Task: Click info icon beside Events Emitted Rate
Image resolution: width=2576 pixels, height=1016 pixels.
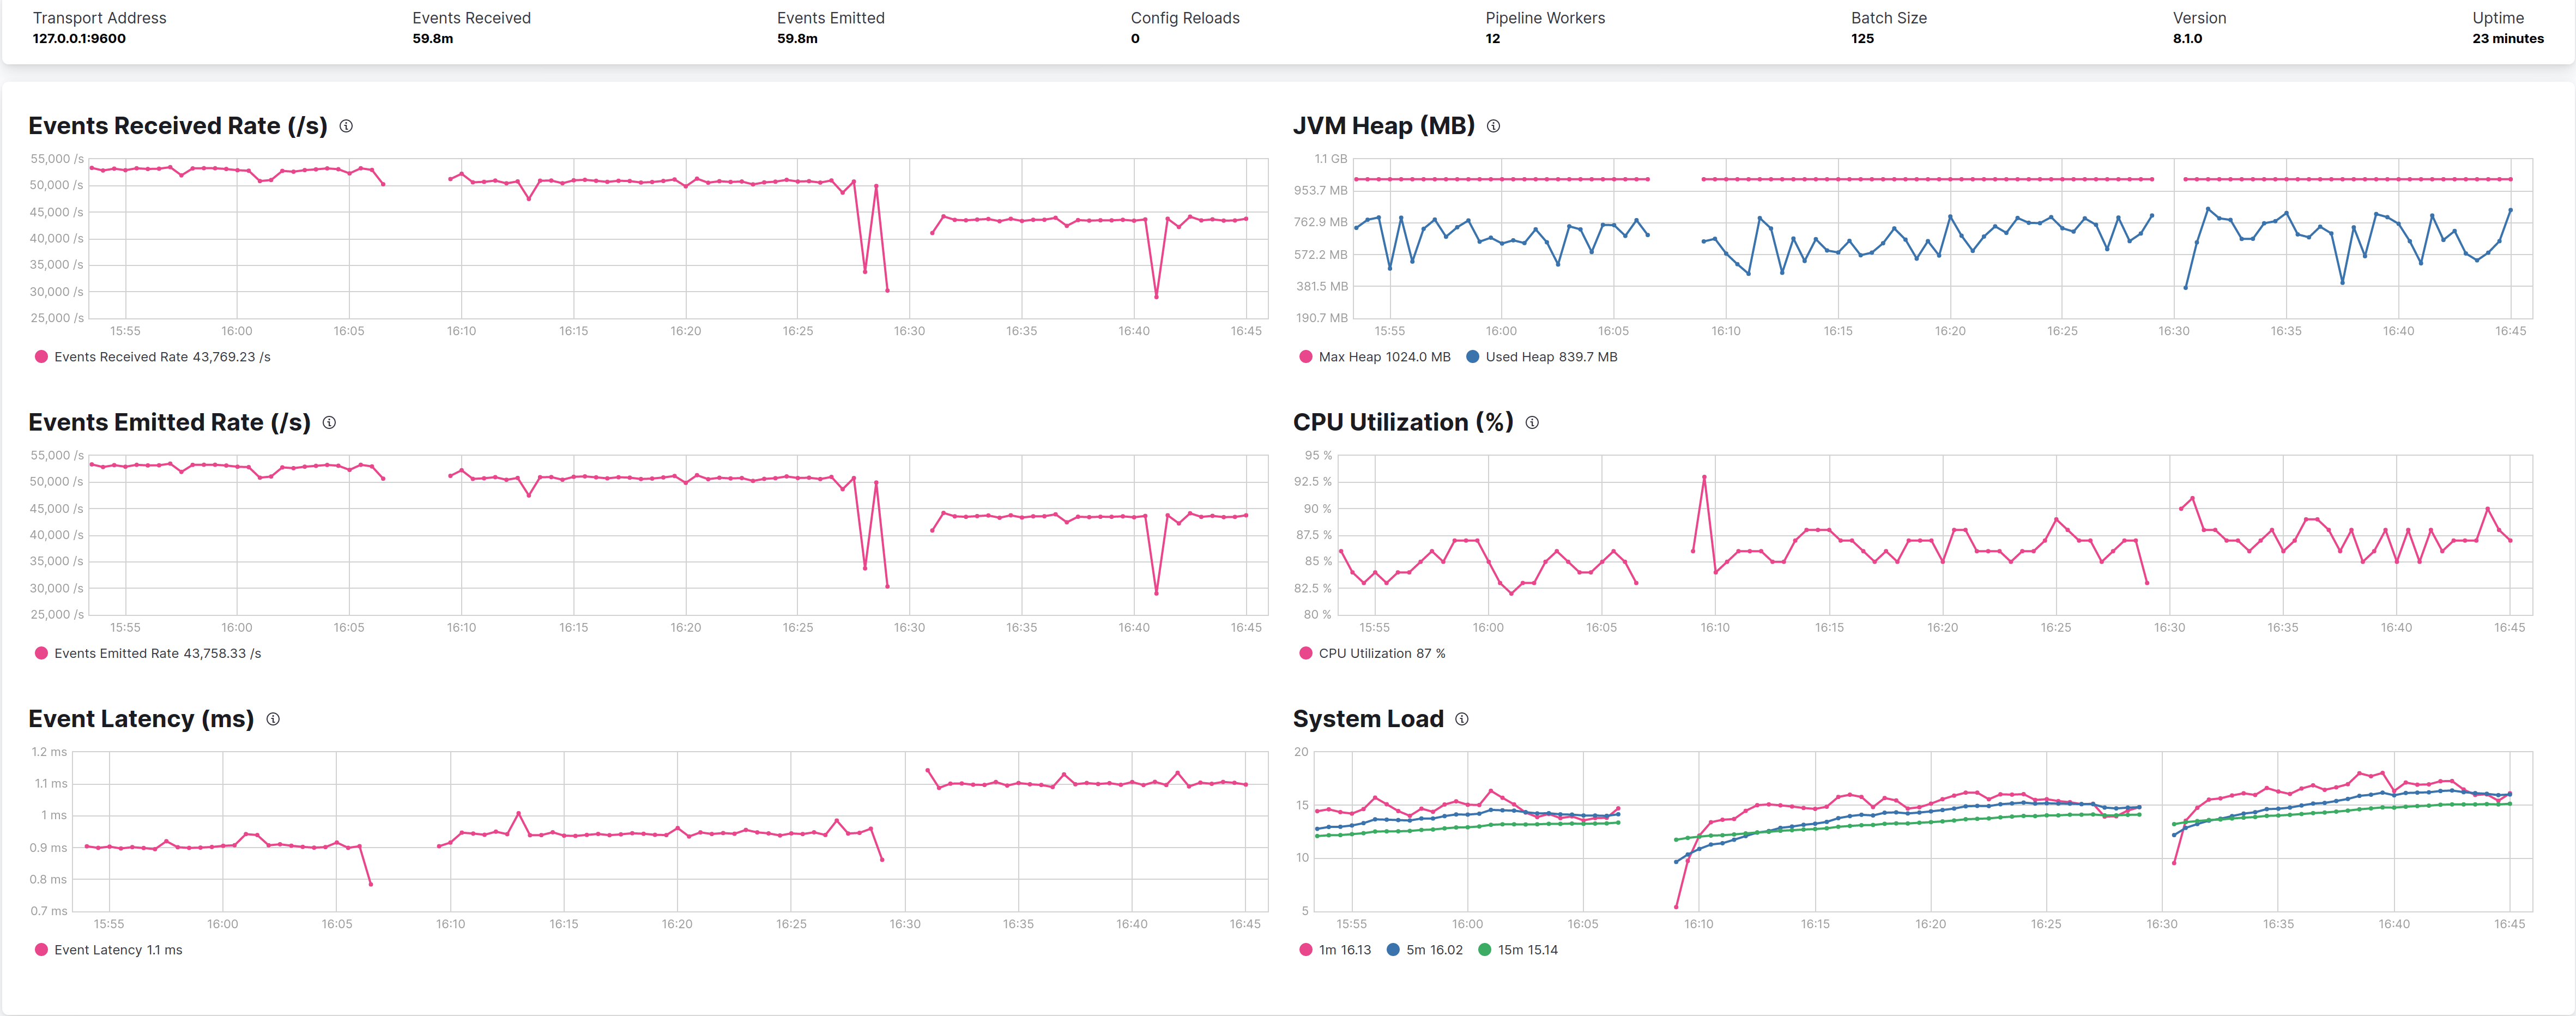Action: click(x=329, y=423)
